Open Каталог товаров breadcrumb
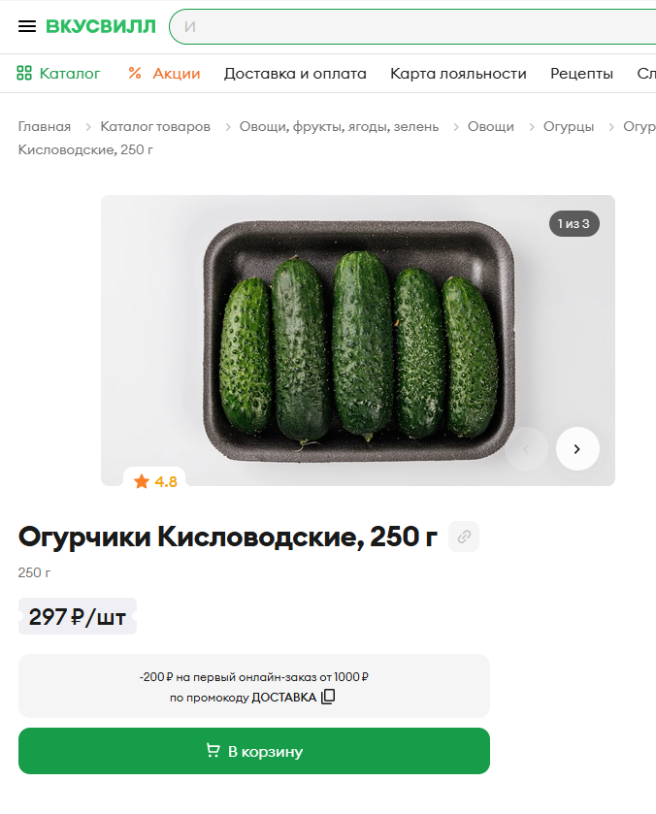The height and width of the screenshot is (814, 656). click(155, 126)
